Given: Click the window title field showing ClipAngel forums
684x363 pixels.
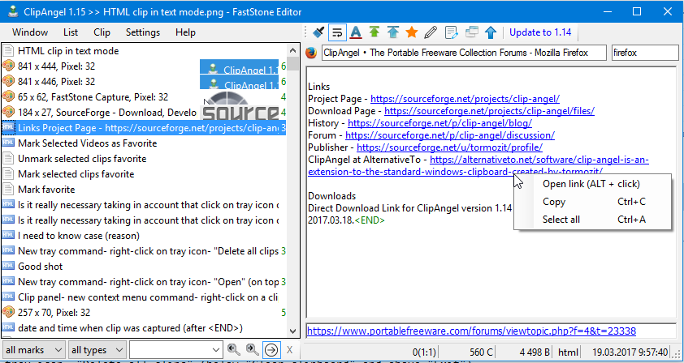Looking at the screenshot, I should coord(464,53).
